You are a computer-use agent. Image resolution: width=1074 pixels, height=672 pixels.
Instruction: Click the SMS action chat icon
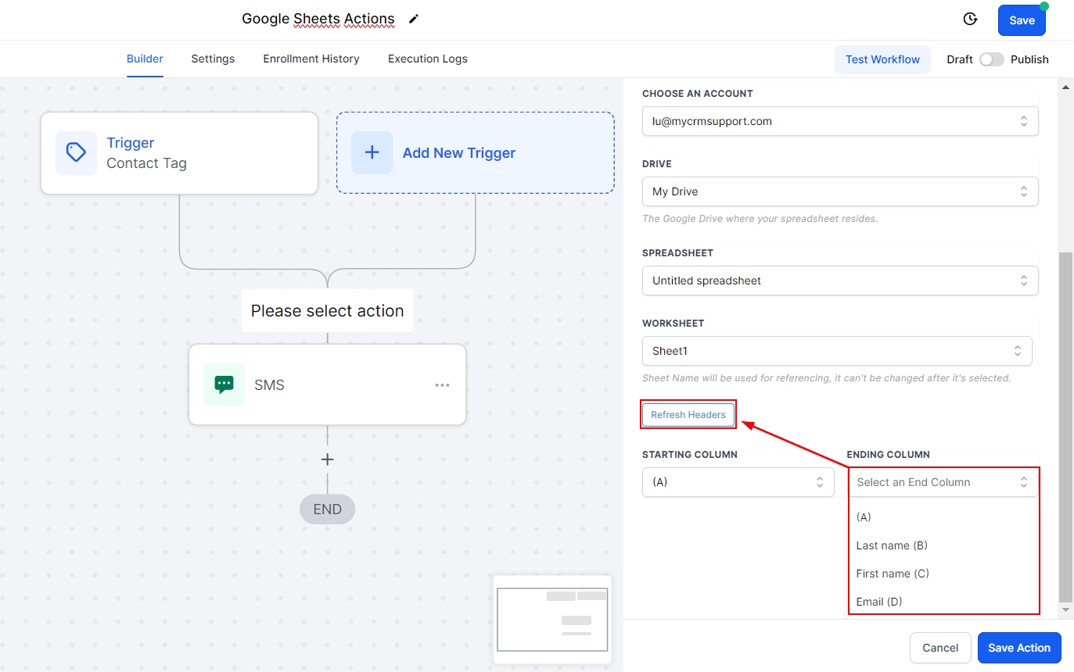click(224, 384)
